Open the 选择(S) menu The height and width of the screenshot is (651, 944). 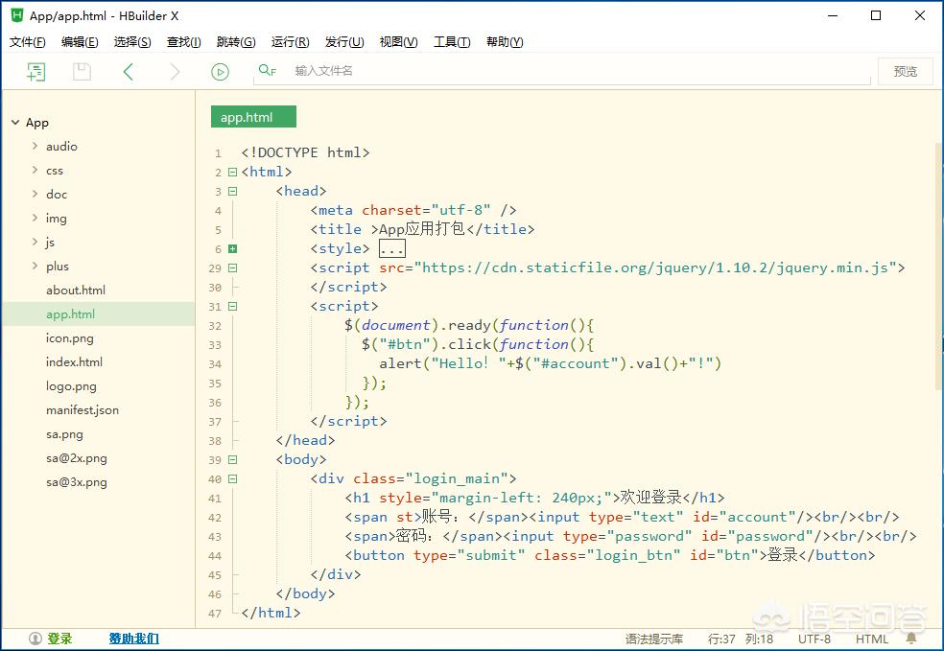[132, 41]
